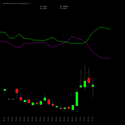Click the green candle on 08 Jan

click(x=73, y=107)
